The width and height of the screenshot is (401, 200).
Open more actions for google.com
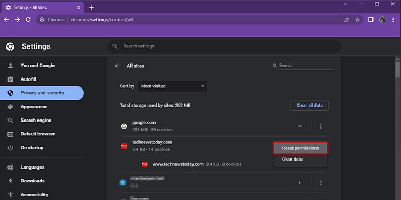(x=321, y=126)
